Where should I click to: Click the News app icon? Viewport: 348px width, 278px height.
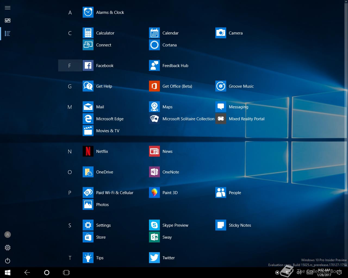pyautogui.click(x=154, y=151)
